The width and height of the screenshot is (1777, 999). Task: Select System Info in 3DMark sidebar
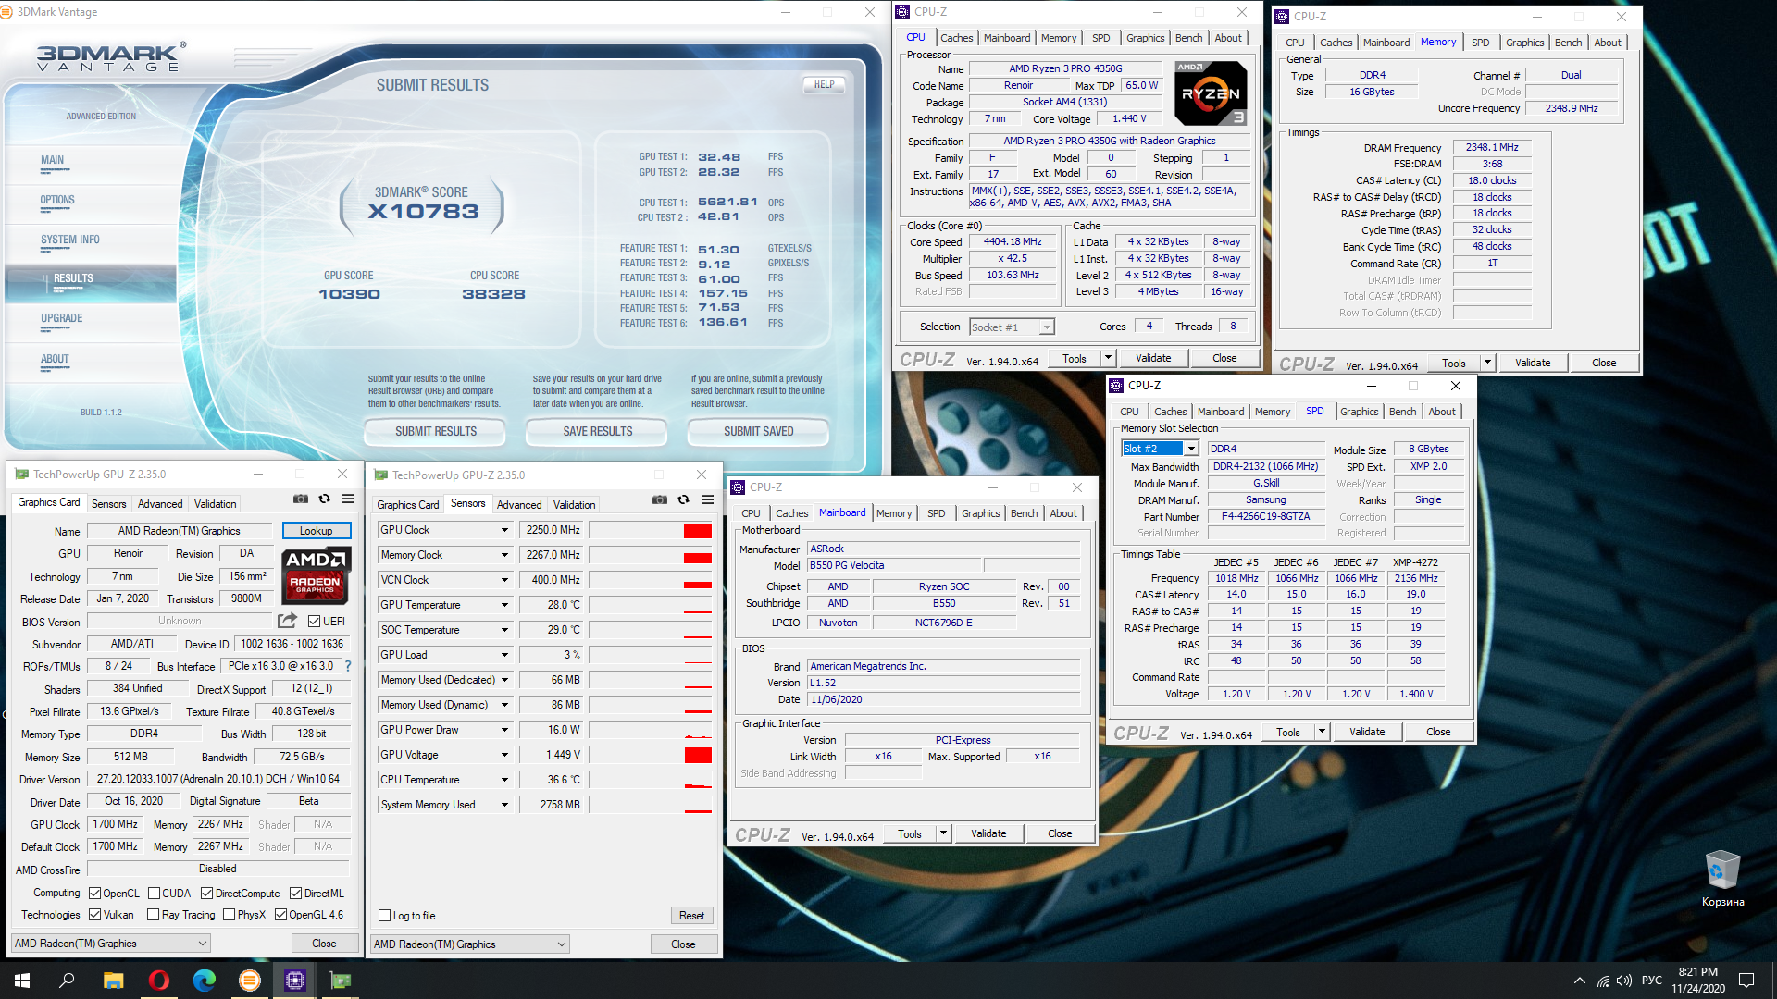(70, 240)
